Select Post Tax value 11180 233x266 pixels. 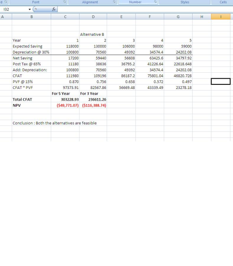(65, 64)
